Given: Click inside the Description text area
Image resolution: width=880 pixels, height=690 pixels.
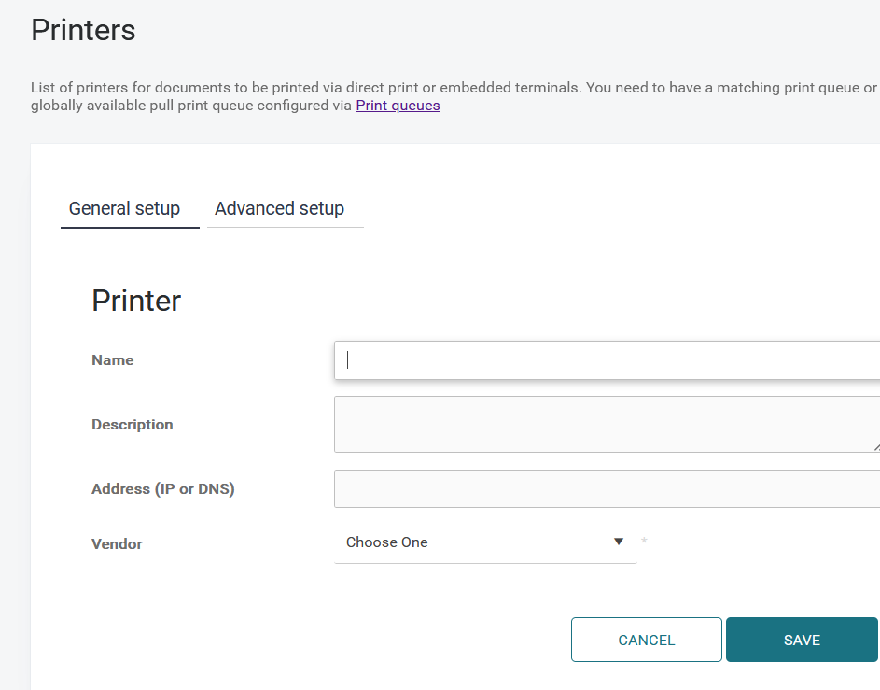Looking at the screenshot, I should click(607, 424).
